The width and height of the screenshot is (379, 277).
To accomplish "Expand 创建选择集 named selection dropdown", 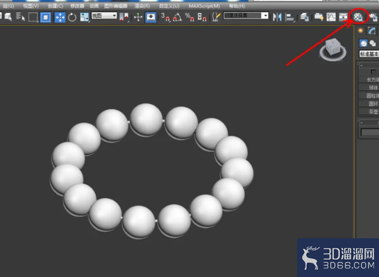I will pyautogui.click(x=265, y=16).
